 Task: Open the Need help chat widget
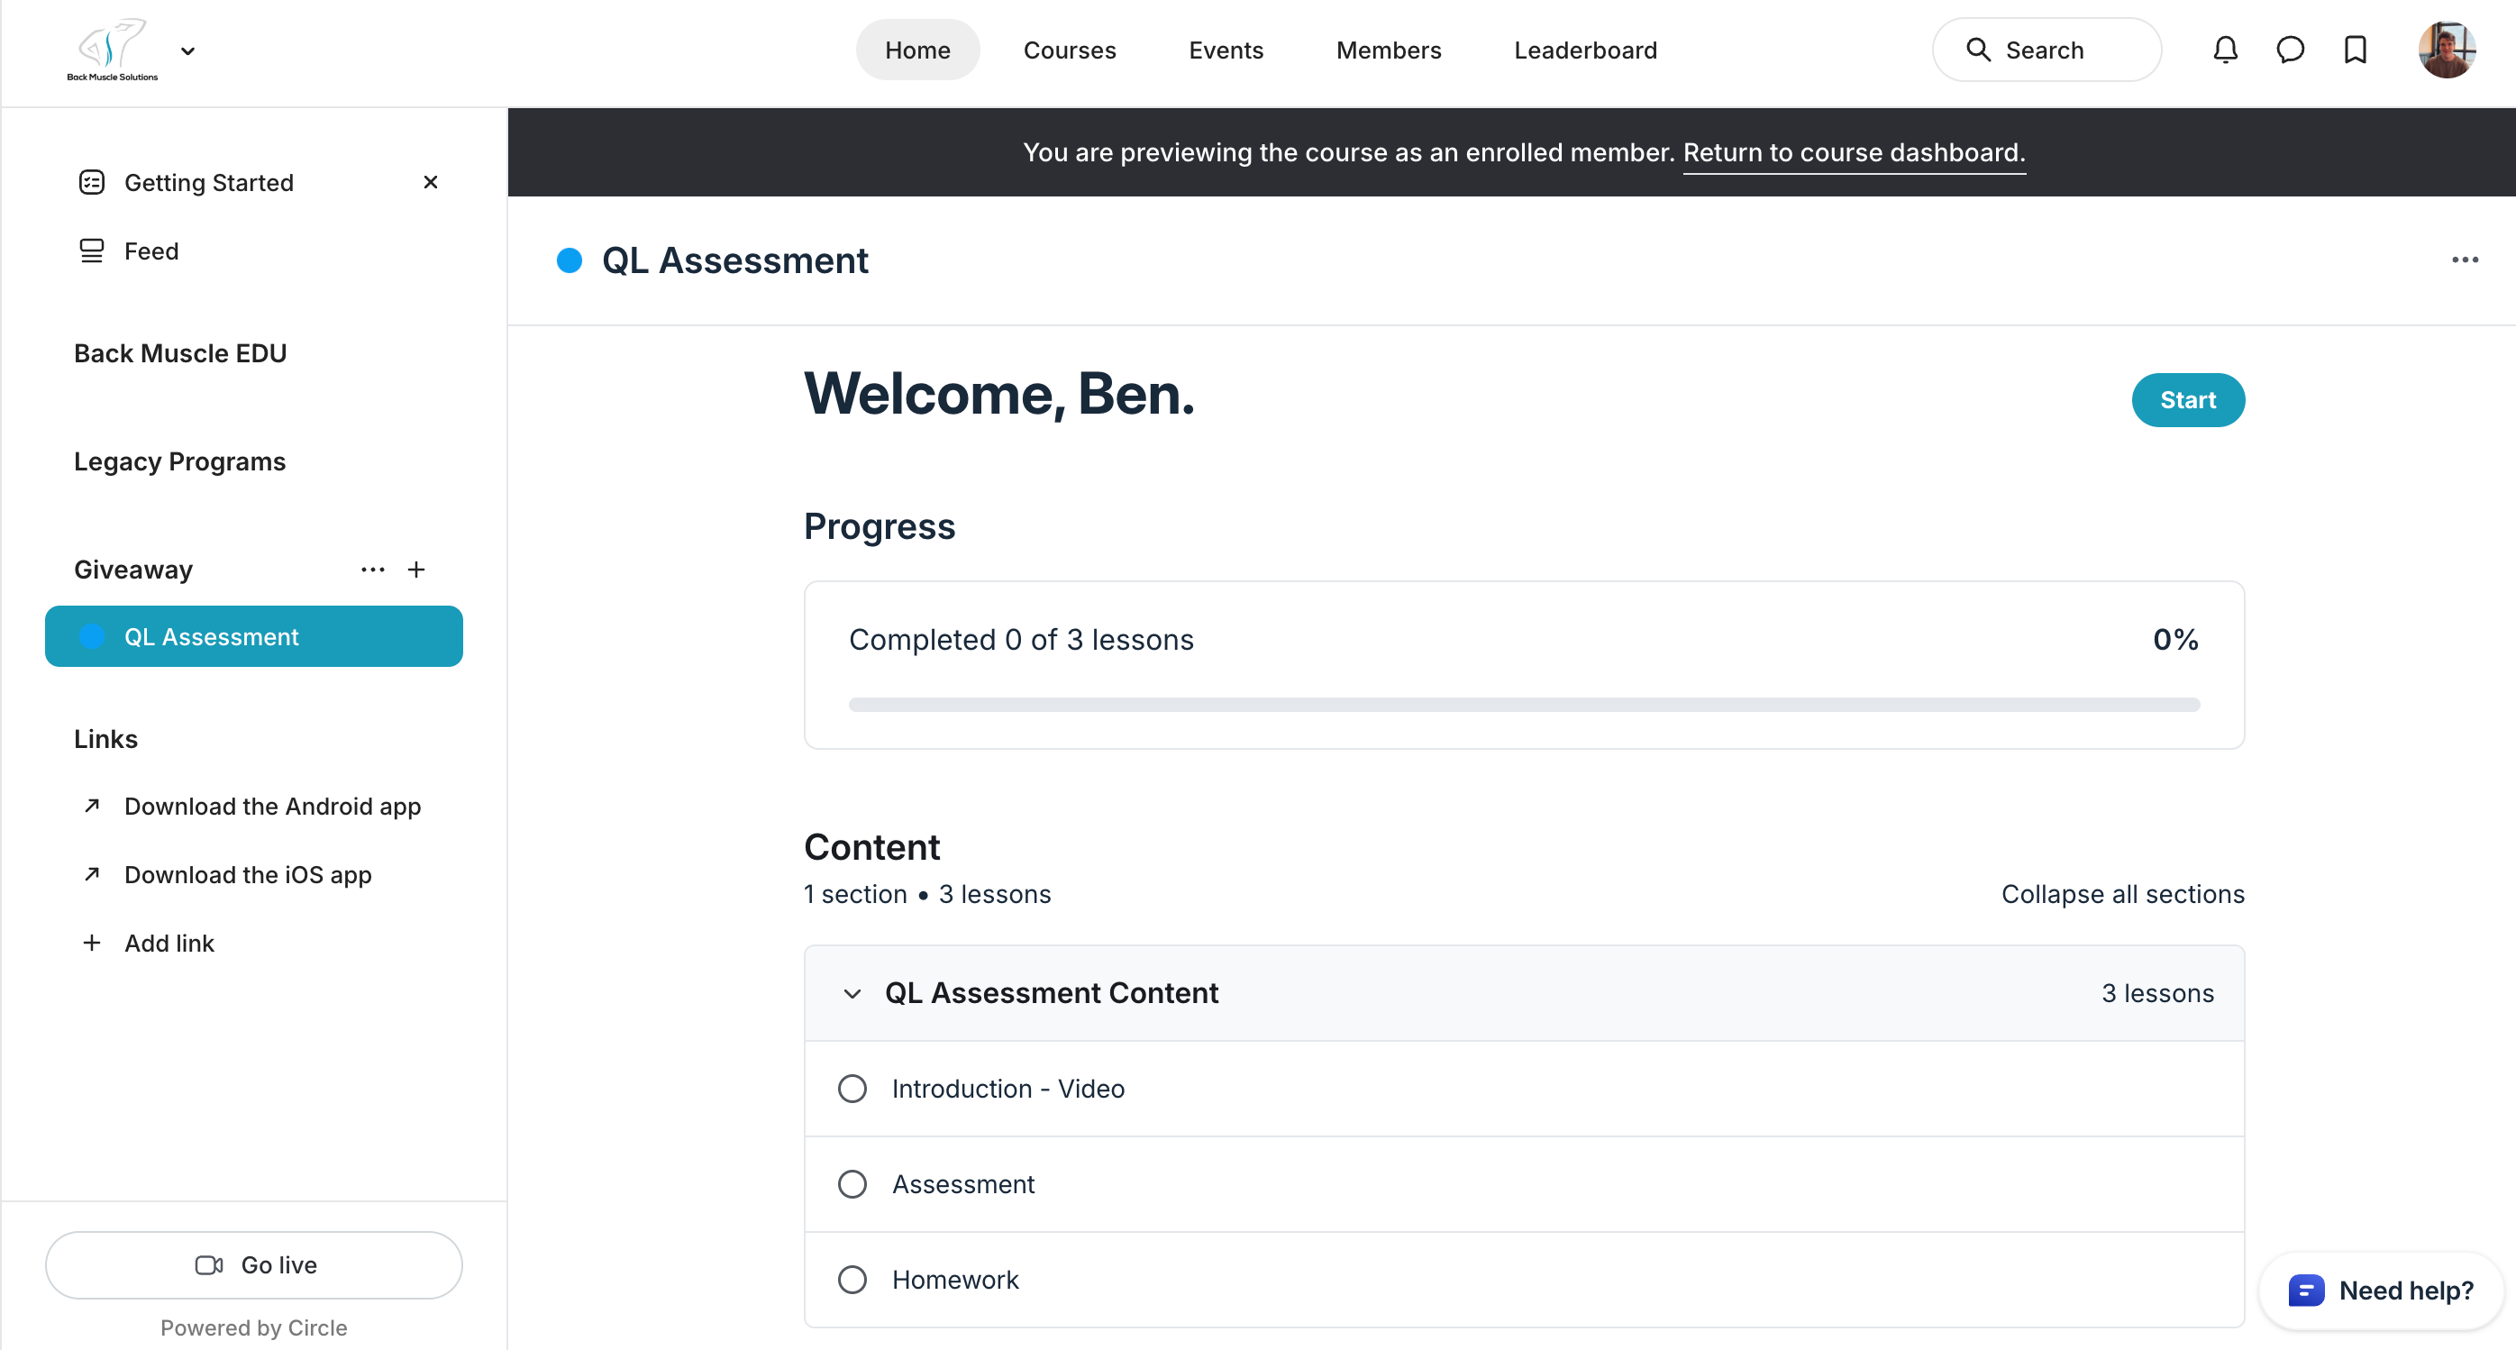2381,1291
